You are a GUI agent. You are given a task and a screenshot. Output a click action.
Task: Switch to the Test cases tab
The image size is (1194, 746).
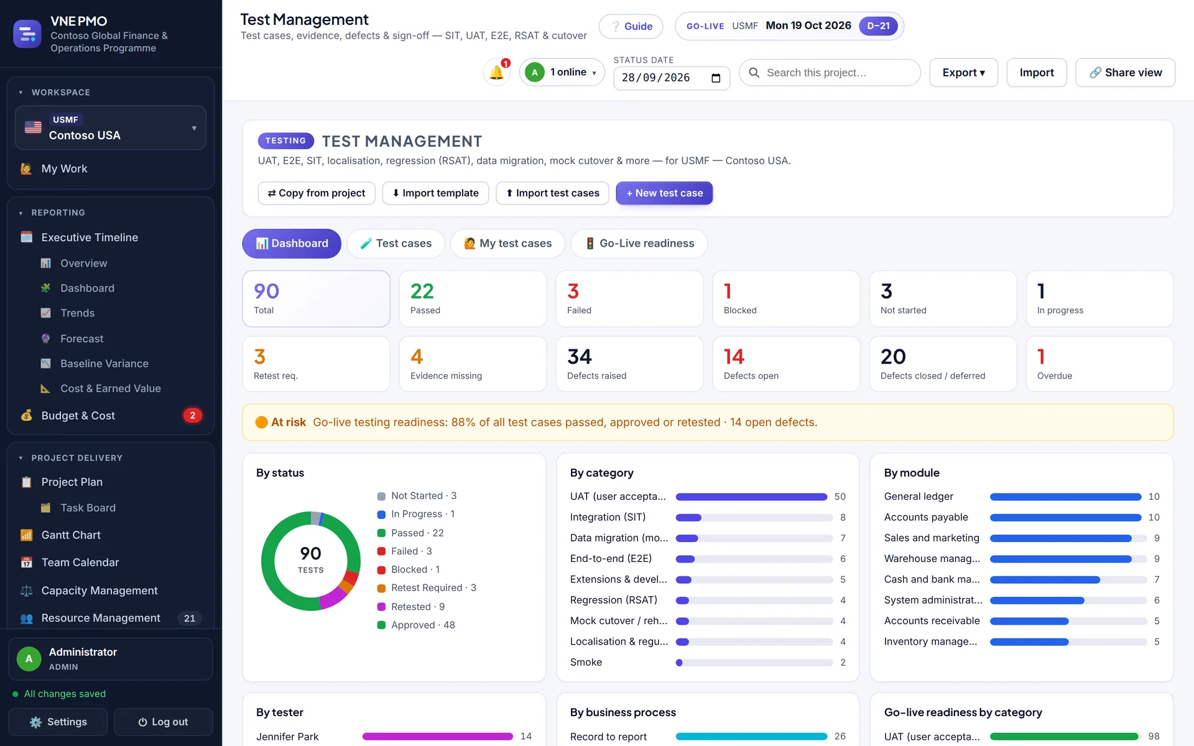(x=396, y=243)
